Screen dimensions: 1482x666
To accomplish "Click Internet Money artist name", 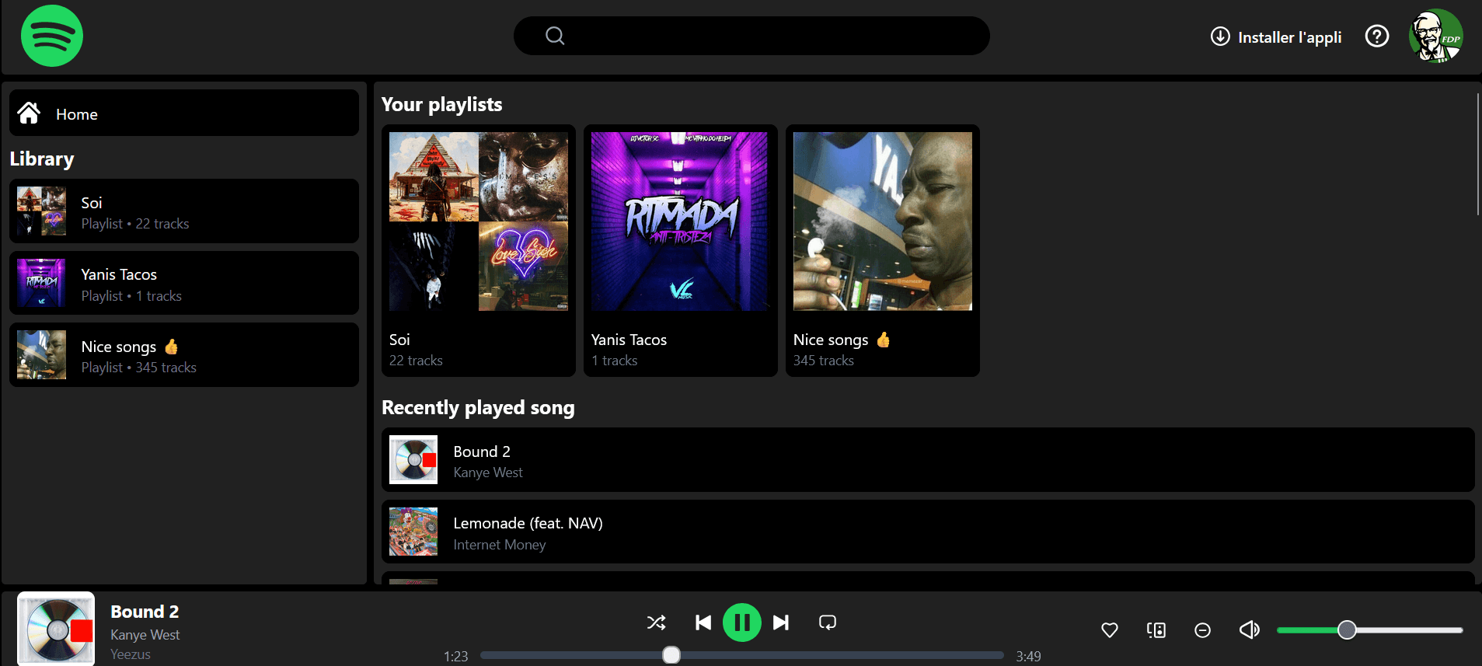I will [x=500, y=545].
